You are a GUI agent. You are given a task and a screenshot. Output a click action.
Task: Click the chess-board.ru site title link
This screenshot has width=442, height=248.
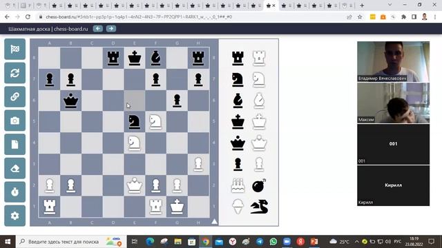(x=48, y=29)
